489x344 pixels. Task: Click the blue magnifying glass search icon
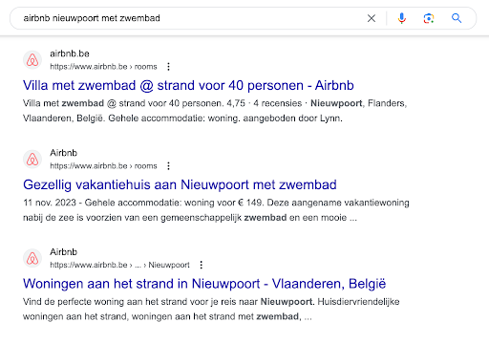point(457,18)
